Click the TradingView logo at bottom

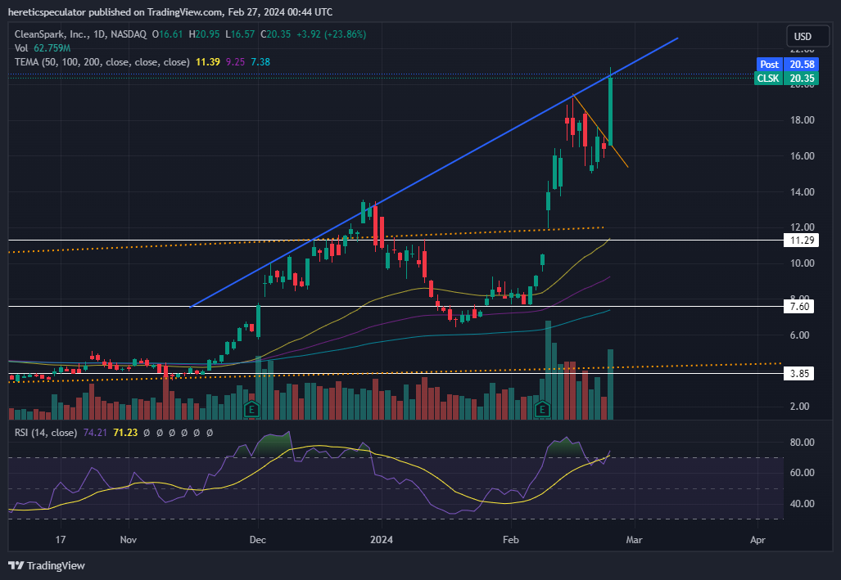(x=47, y=565)
